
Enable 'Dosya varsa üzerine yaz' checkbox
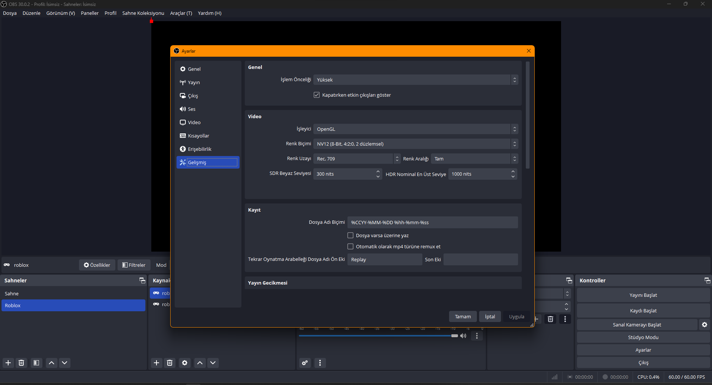pos(350,235)
